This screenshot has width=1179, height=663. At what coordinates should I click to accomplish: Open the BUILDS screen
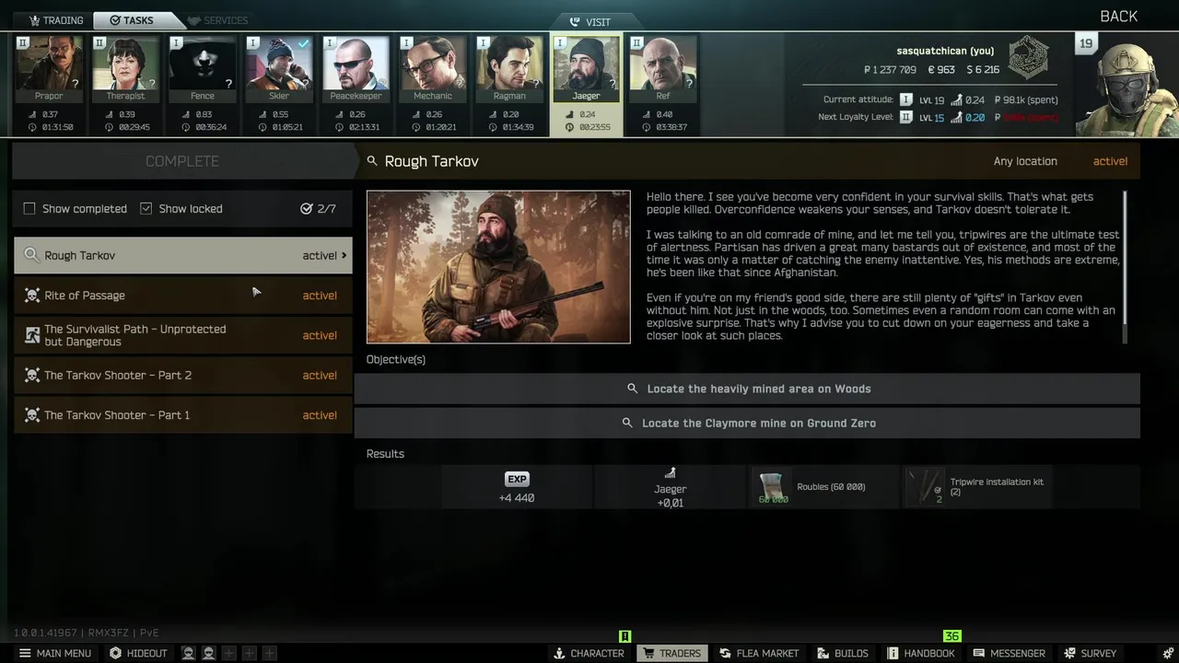click(x=842, y=653)
